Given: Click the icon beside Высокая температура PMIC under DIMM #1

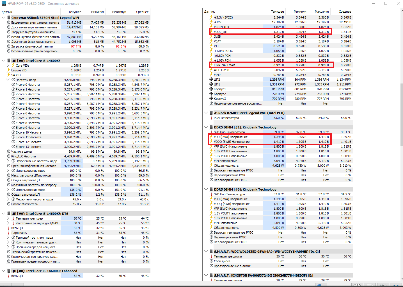Looking at the screenshot, I should click(x=211, y=170).
